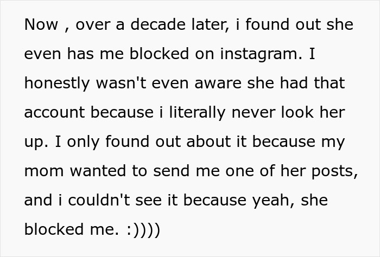Image resolution: width=380 pixels, height=257 pixels.
Task: Click the word "about" in the text
Action: (204, 143)
